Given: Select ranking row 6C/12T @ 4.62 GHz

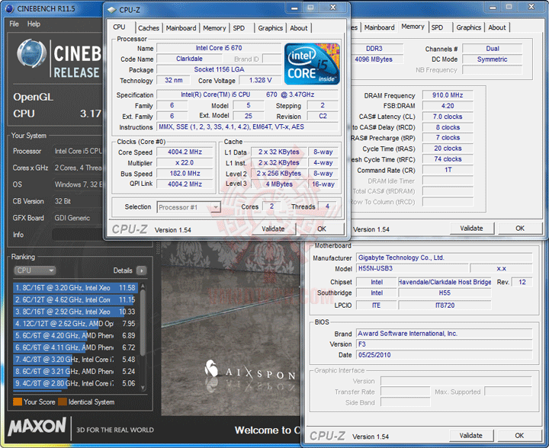Looking at the screenshot, I should (75, 299).
